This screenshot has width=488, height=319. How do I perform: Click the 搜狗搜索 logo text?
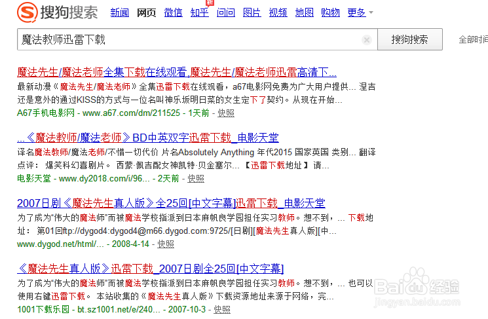tap(69, 12)
